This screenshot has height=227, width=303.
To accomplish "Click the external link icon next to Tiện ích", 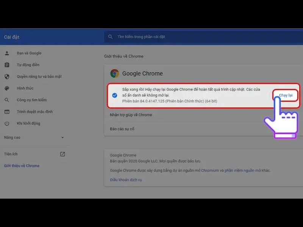I will pyautogui.click(x=62, y=154).
